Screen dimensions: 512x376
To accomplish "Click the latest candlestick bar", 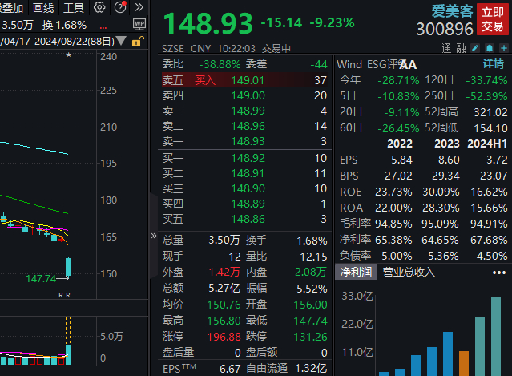I will [x=69, y=267].
